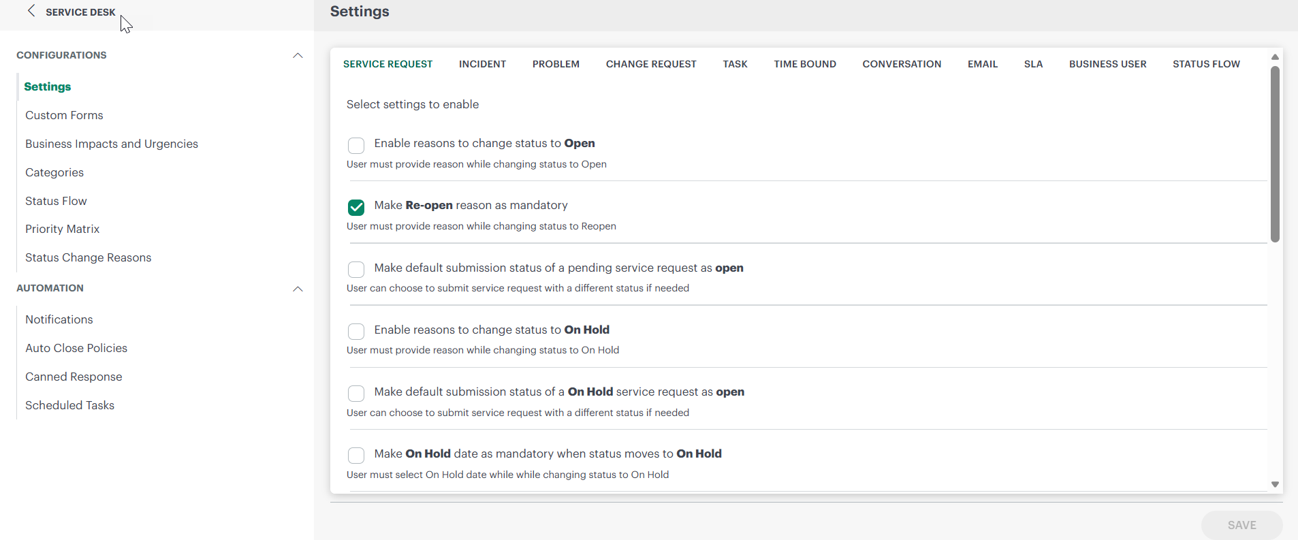Enable reasons to change status to On Hold

point(356,332)
